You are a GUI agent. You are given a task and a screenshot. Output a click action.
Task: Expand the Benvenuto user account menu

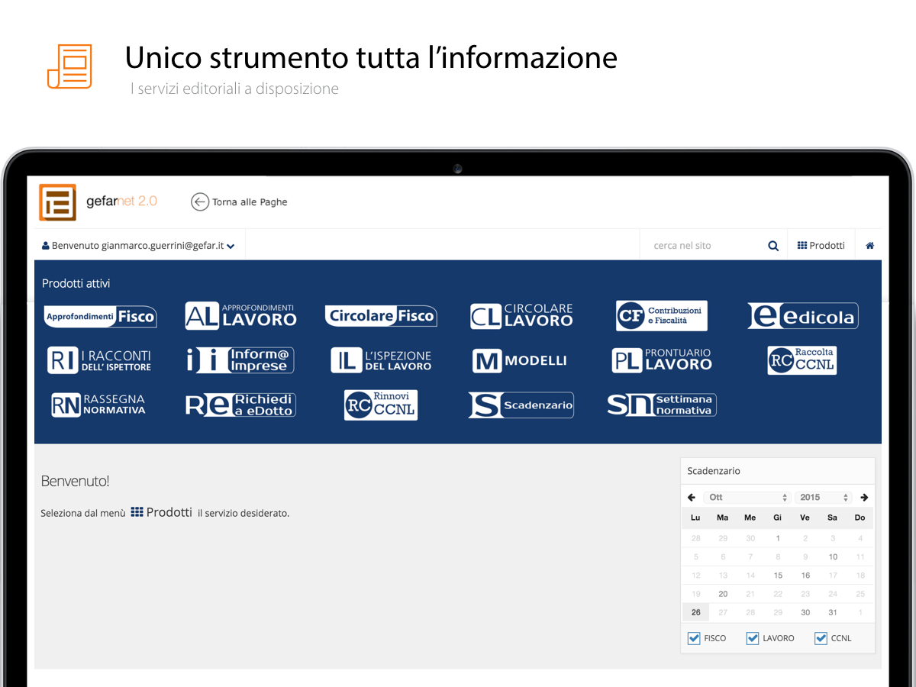[x=138, y=246]
